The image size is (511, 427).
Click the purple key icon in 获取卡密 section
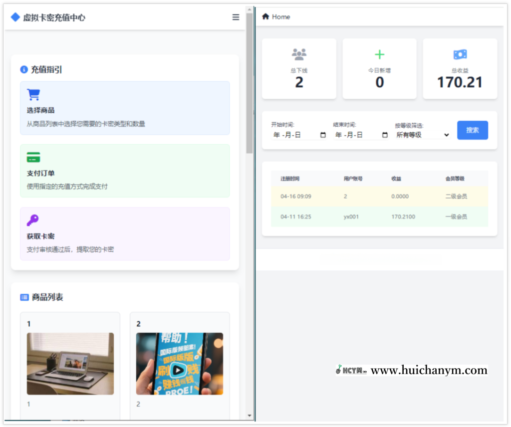33,220
